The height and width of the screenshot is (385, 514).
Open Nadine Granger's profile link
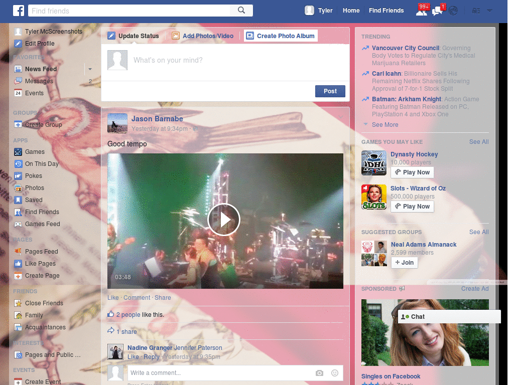click(150, 348)
